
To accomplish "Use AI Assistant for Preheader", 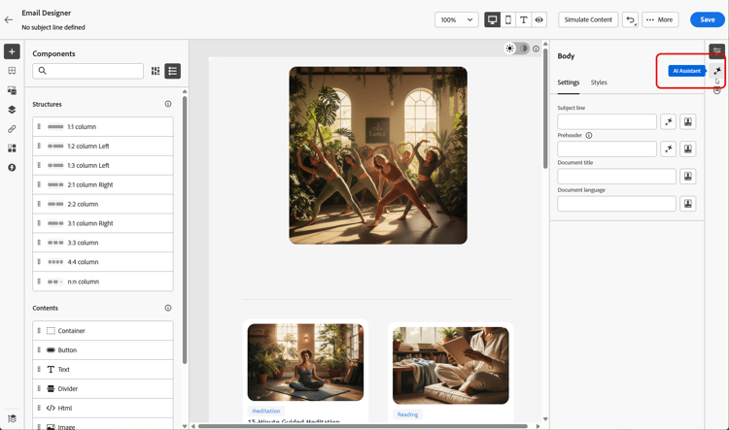I will click(668, 149).
